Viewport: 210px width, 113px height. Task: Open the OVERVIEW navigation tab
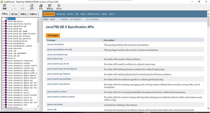point(49,14)
